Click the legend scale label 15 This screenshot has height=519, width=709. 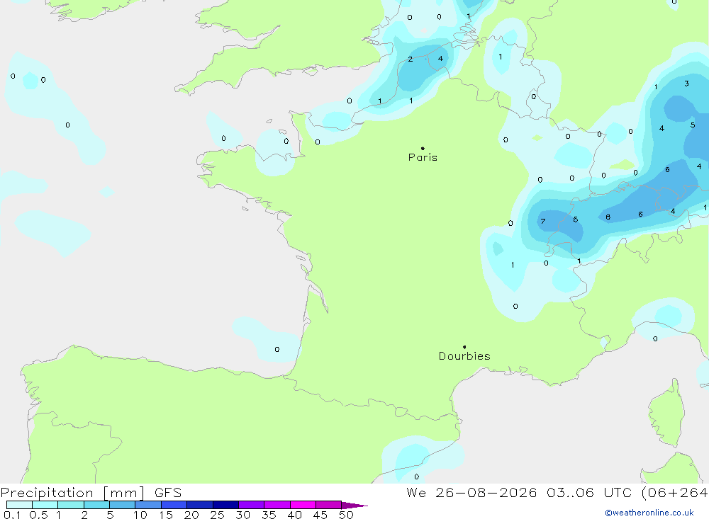[x=166, y=515]
